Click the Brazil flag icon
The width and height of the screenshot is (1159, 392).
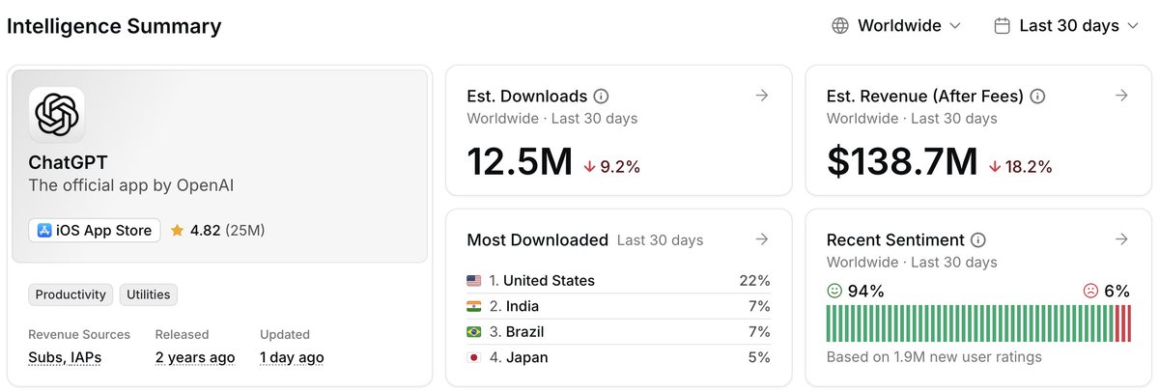[474, 332]
